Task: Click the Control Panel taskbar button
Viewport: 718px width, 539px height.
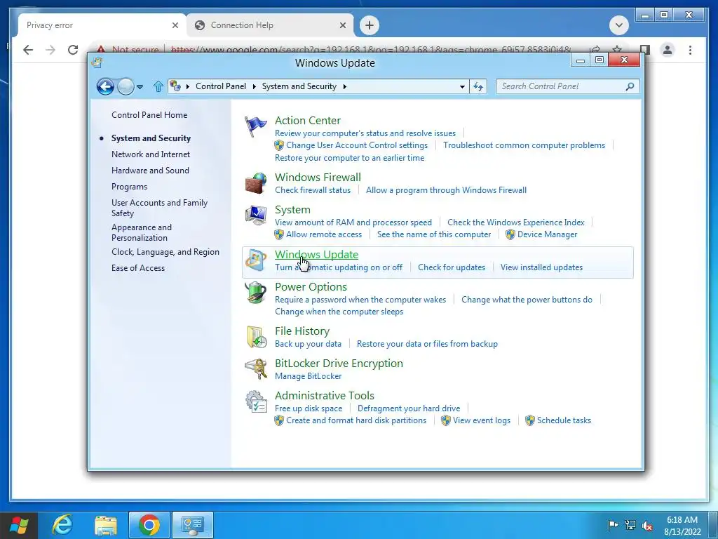Action: (192, 525)
